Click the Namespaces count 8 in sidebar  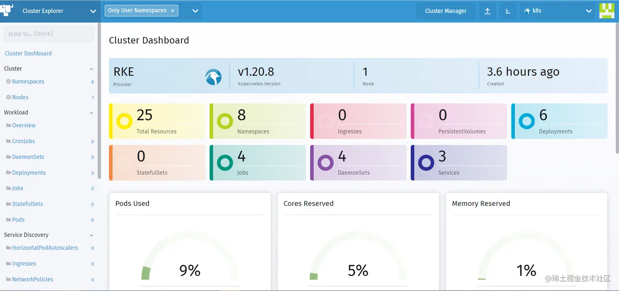[93, 82]
